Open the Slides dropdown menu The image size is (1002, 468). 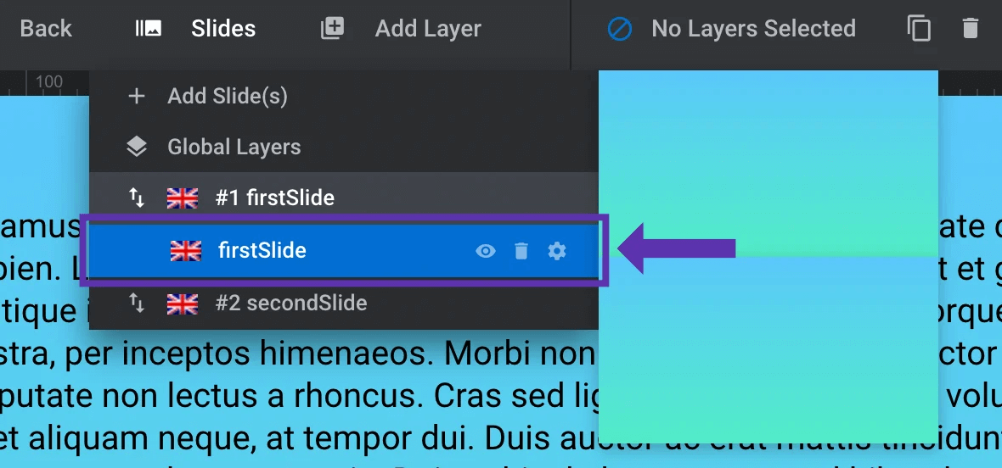(x=223, y=29)
